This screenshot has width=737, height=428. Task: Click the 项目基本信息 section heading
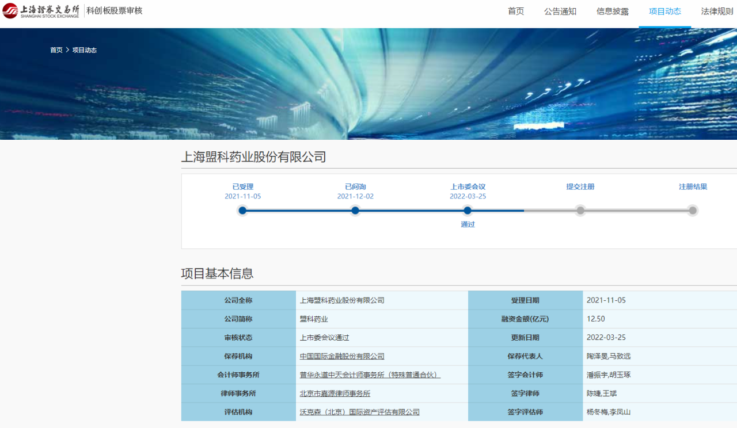(x=218, y=273)
